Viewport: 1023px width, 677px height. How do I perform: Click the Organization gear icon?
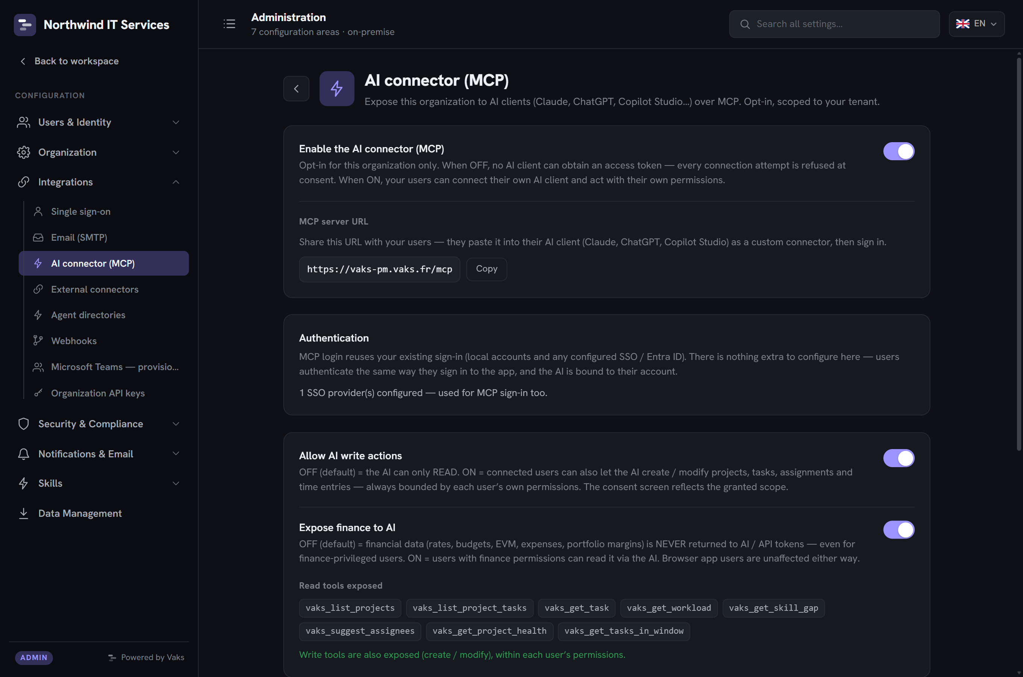pos(24,152)
